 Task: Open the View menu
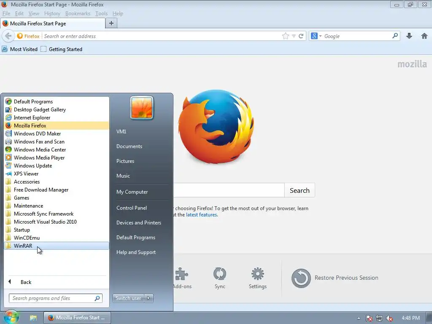34,13
